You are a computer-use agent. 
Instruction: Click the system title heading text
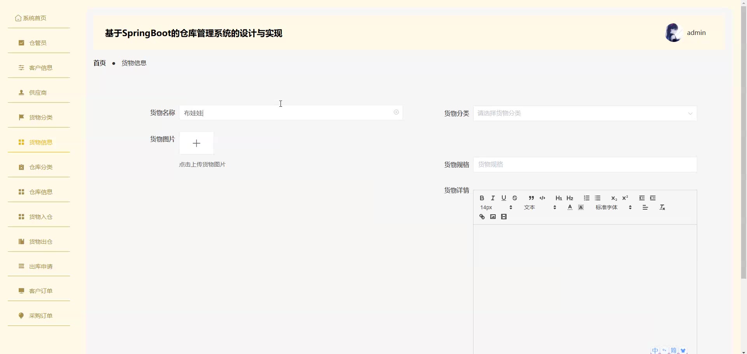[x=194, y=33]
